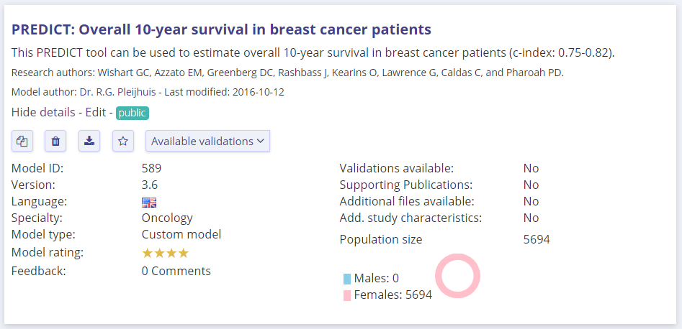Click the blue Males legend swatch
This screenshot has width=682, height=329.
(x=347, y=279)
